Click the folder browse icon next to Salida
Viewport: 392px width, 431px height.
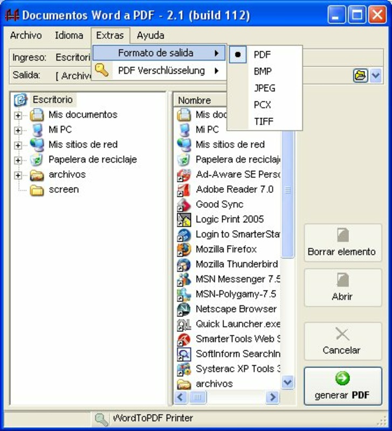tap(360, 75)
